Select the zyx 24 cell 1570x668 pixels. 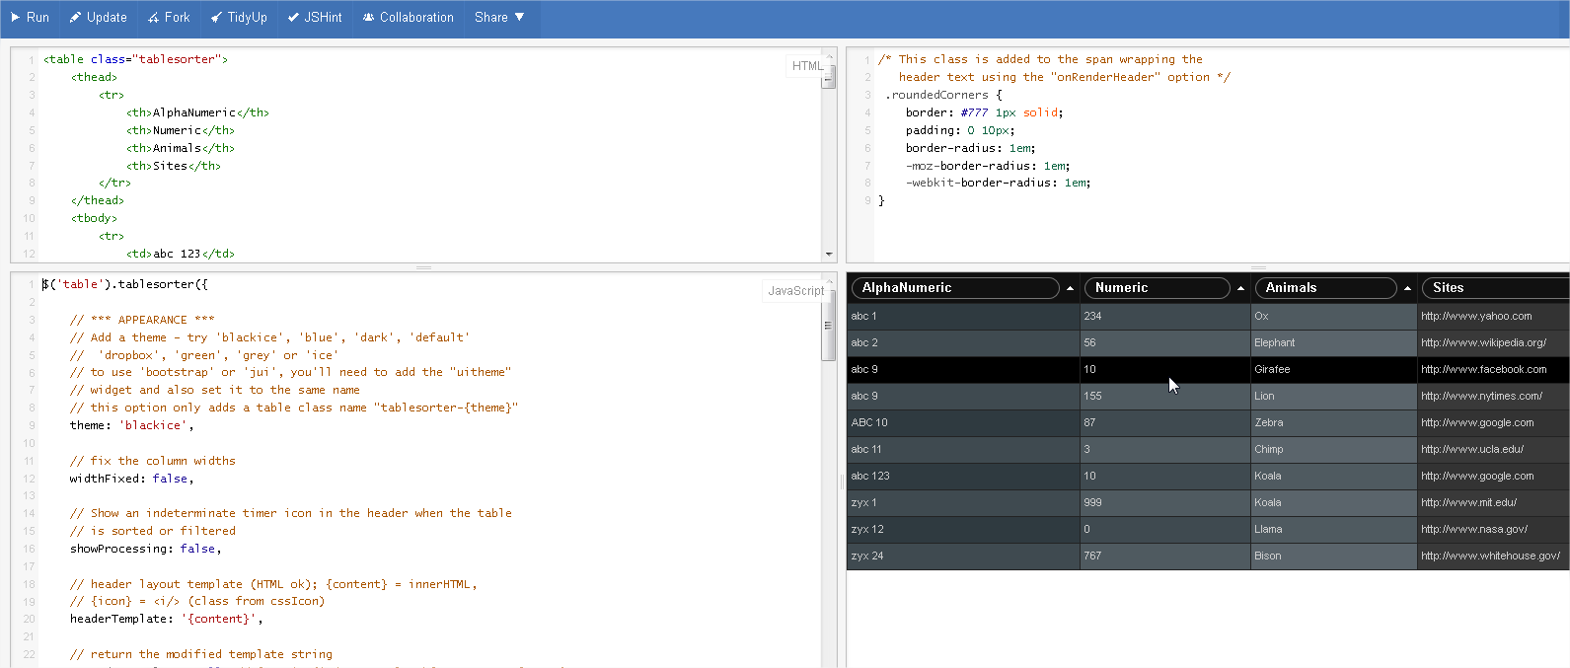pos(963,557)
